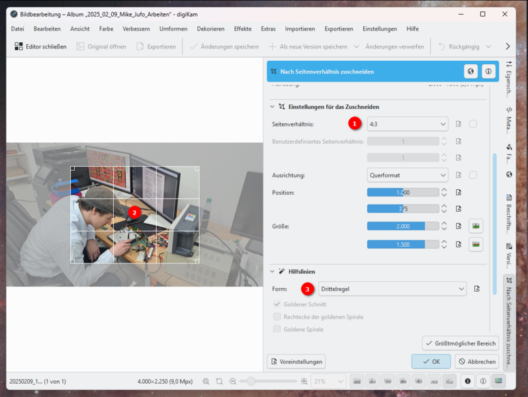The width and height of the screenshot is (528, 397).
Task: Open the Datei menu
Action: click(17, 29)
